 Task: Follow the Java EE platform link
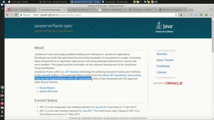46,75
